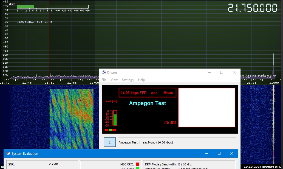
Task: Click the 21755 frequency axis label
Action: pyautogui.click(x=72, y=83)
